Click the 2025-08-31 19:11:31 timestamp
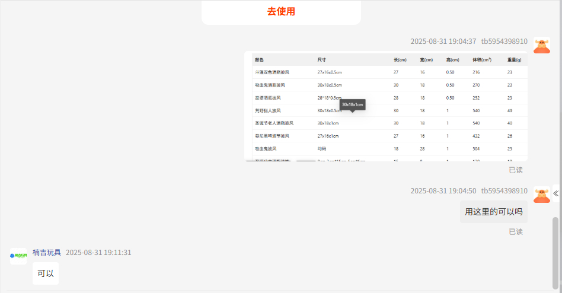The width and height of the screenshot is (562, 293). coord(98,252)
